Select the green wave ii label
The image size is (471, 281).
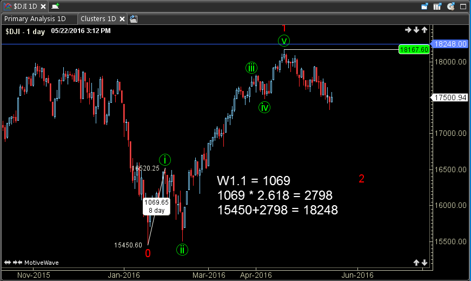[x=182, y=250]
